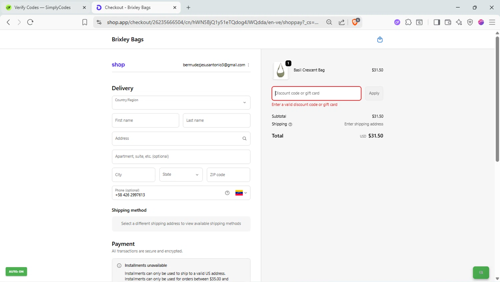Open the cart bag icon

(380, 40)
